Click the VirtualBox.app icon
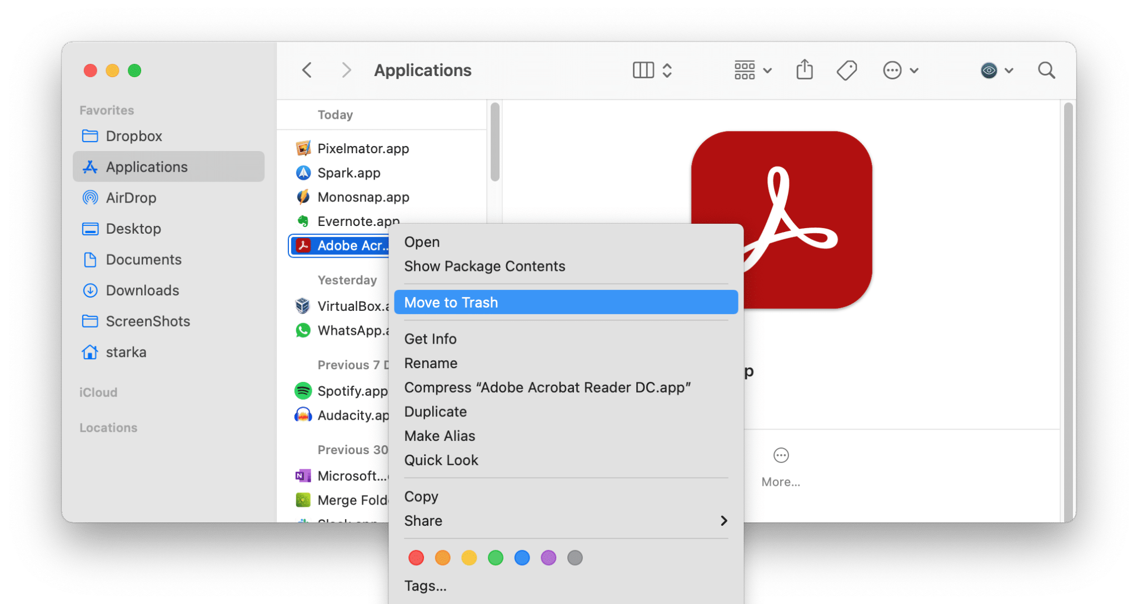Viewport: 1138px width, 604px height. coord(303,306)
